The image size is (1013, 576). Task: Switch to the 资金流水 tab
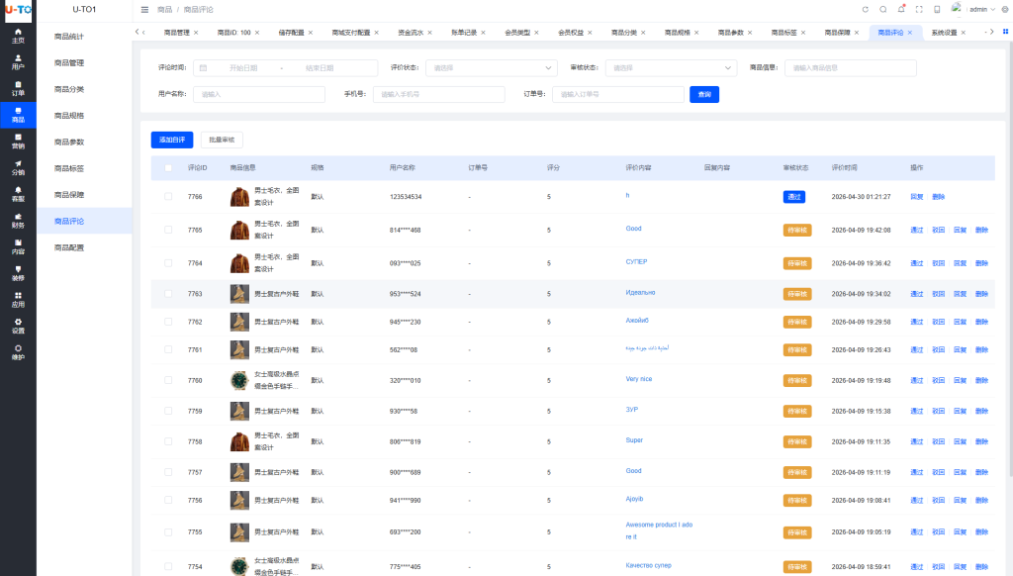click(411, 33)
